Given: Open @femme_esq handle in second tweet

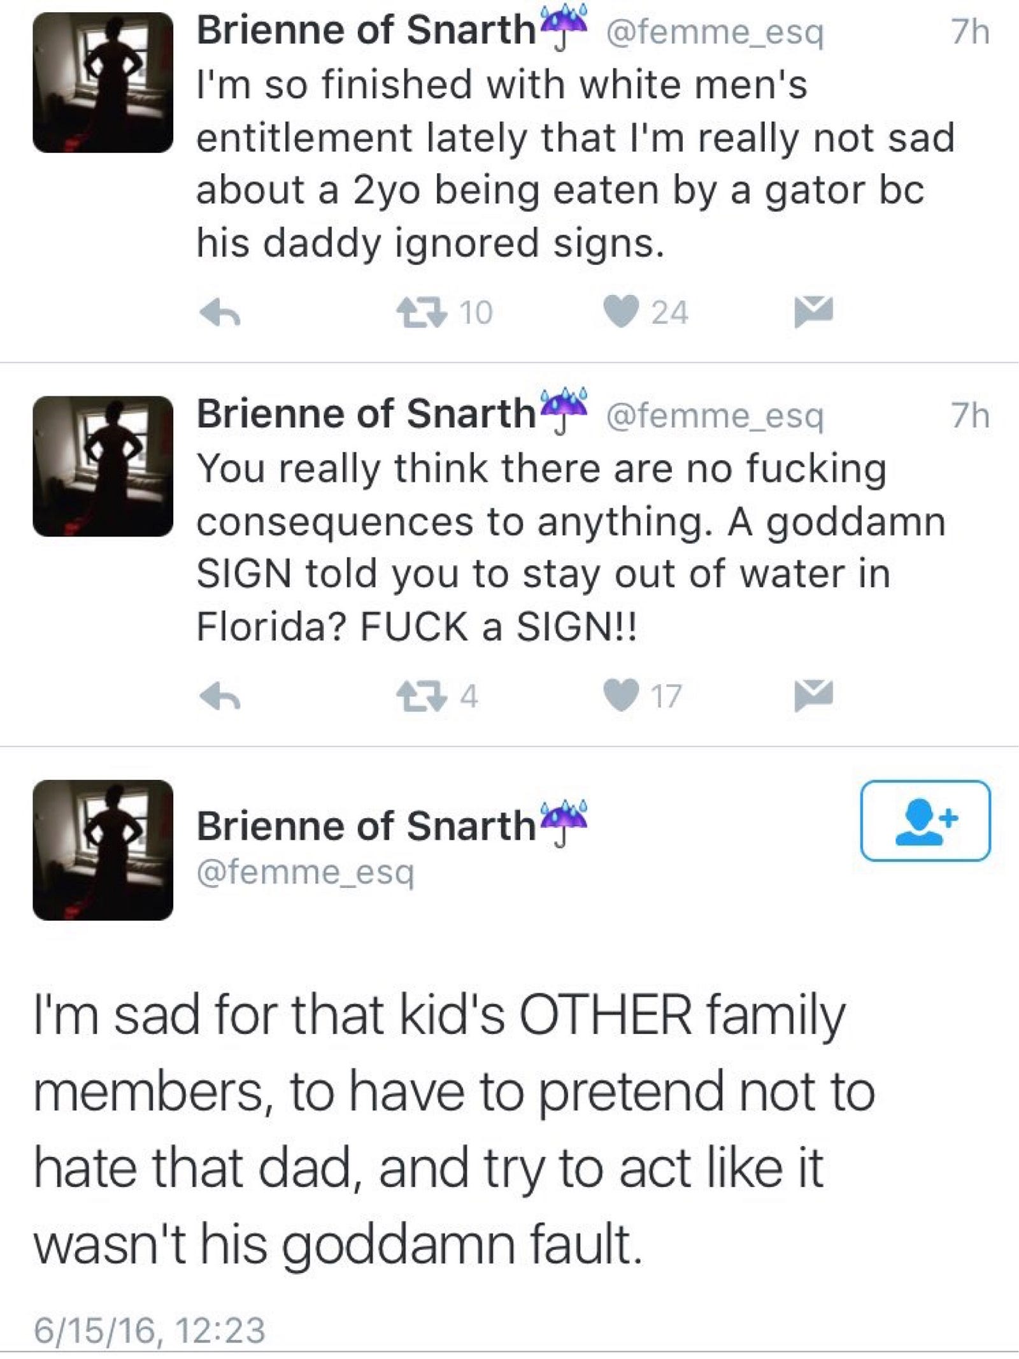Looking at the screenshot, I should coord(714,415).
